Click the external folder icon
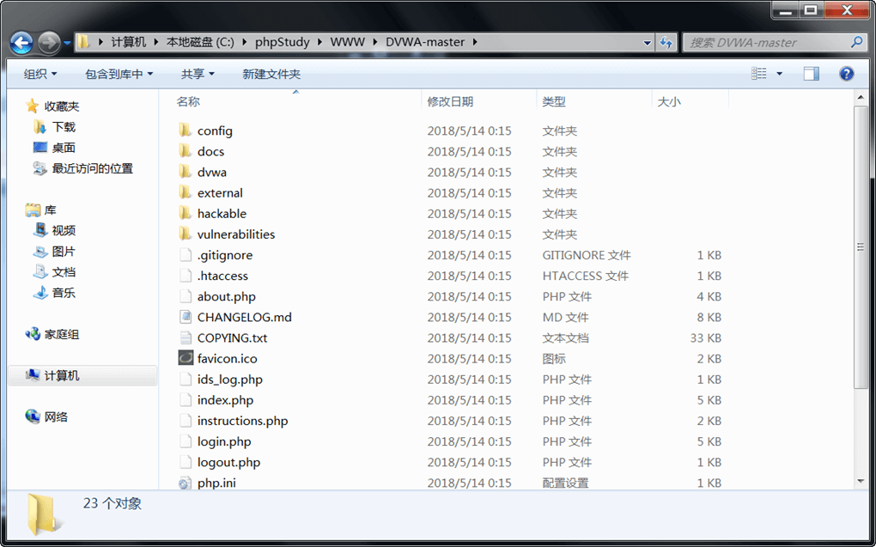Image resolution: width=876 pixels, height=547 pixels. click(x=186, y=192)
